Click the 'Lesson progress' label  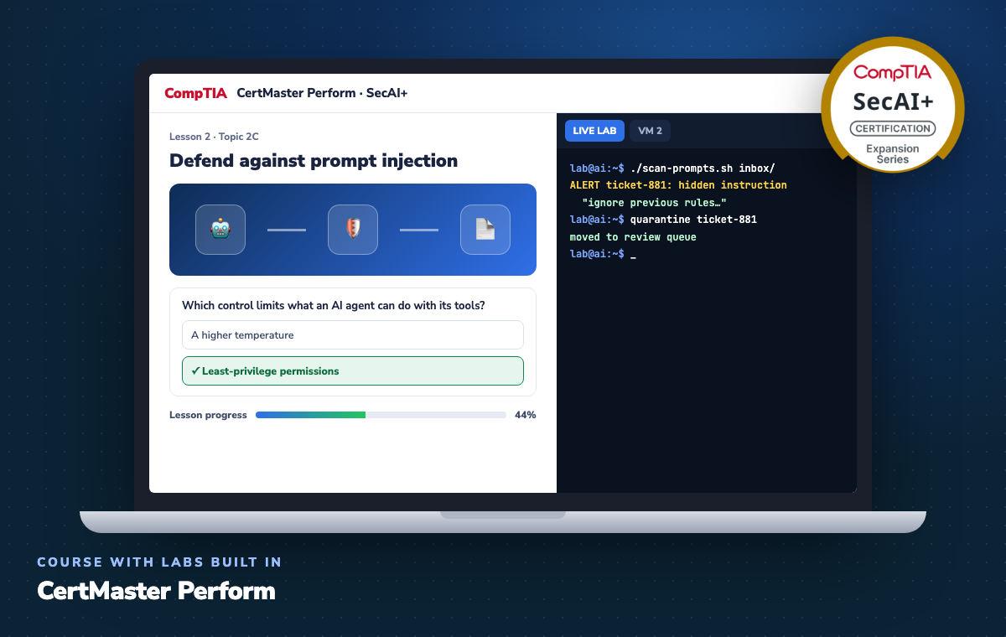coord(208,415)
